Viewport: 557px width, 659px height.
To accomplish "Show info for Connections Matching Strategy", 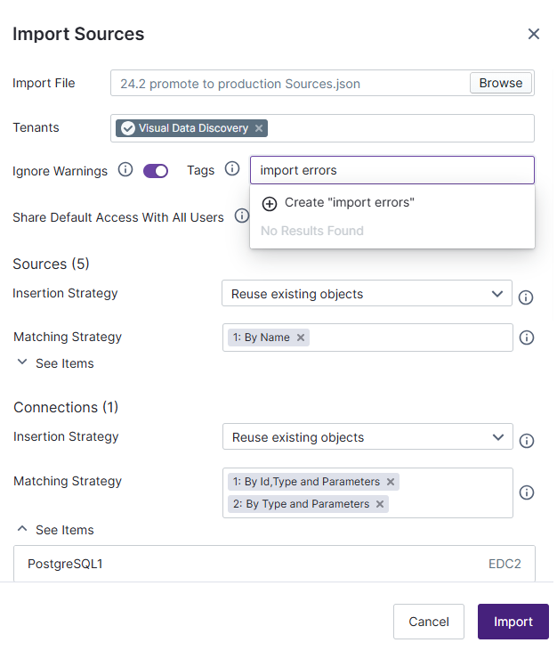I will click(527, 492).
